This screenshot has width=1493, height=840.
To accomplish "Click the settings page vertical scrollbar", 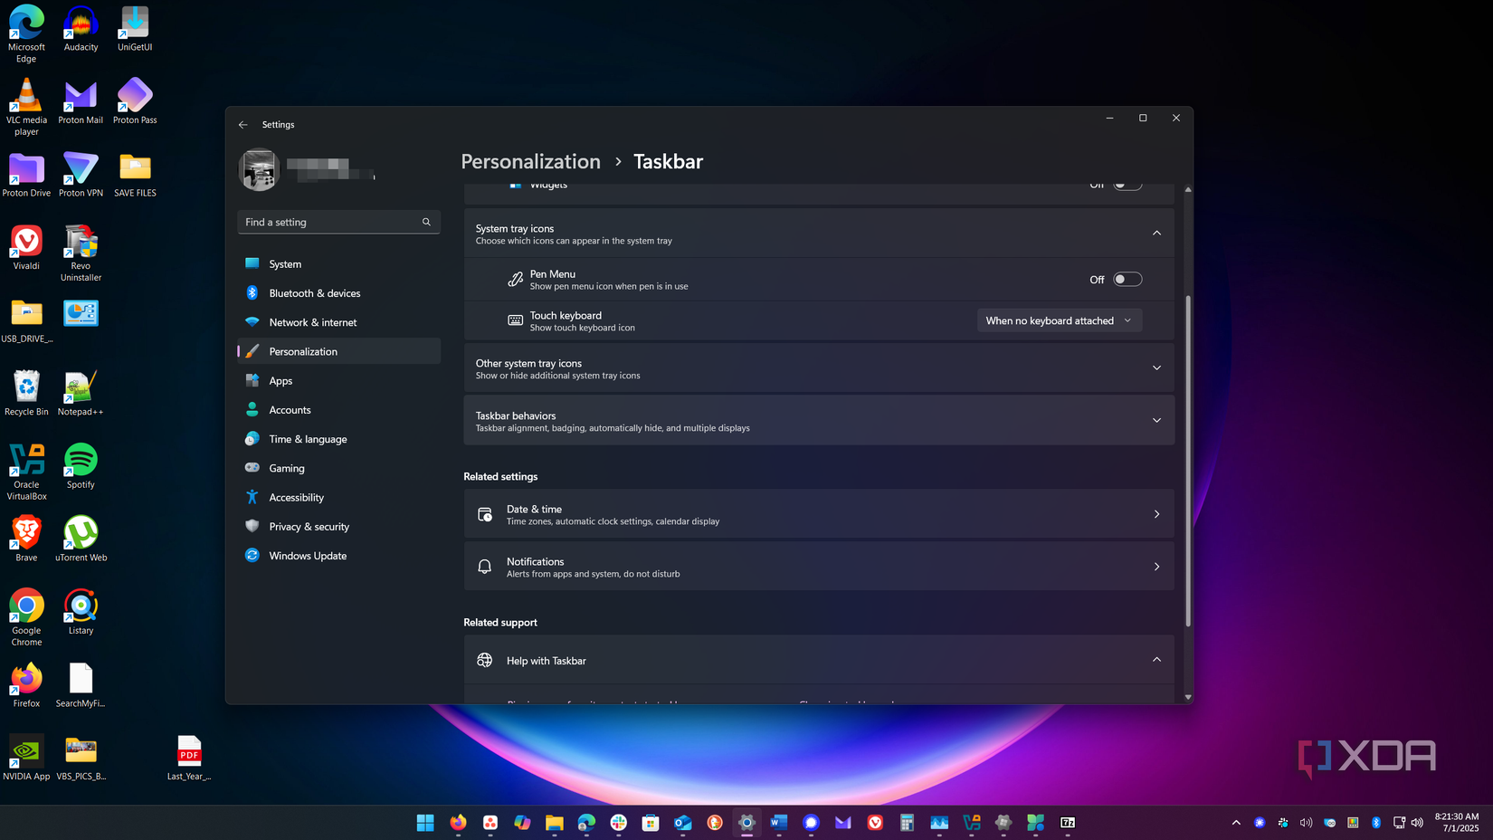I will [x=1188, y=461].
